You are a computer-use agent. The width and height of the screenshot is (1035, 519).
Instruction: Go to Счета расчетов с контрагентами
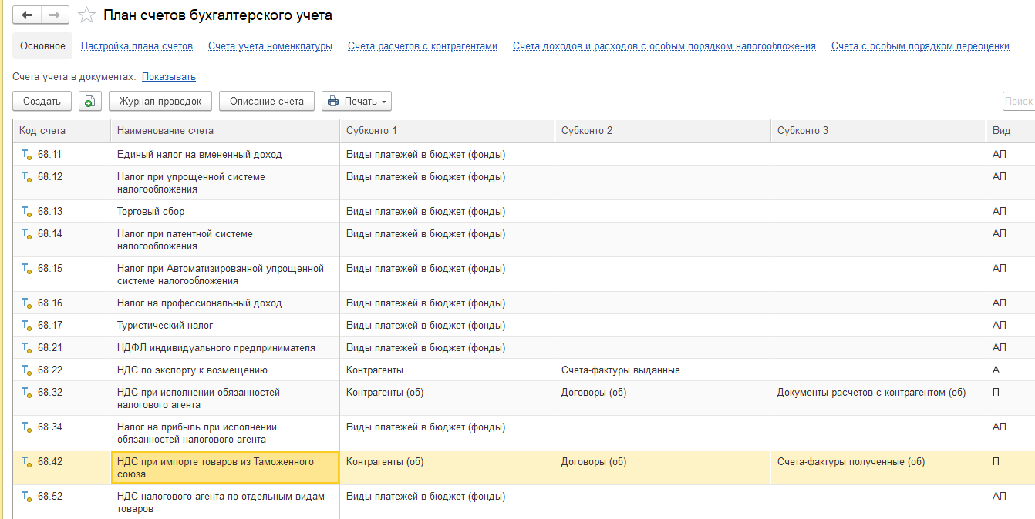pos(423,46)
